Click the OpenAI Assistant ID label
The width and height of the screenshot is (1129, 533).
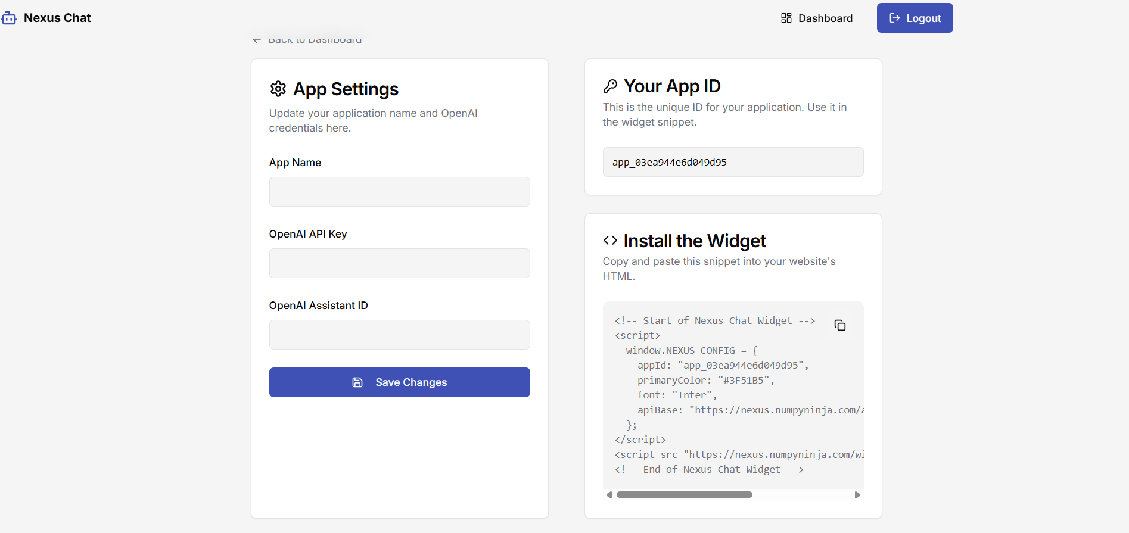coord(319,306)
